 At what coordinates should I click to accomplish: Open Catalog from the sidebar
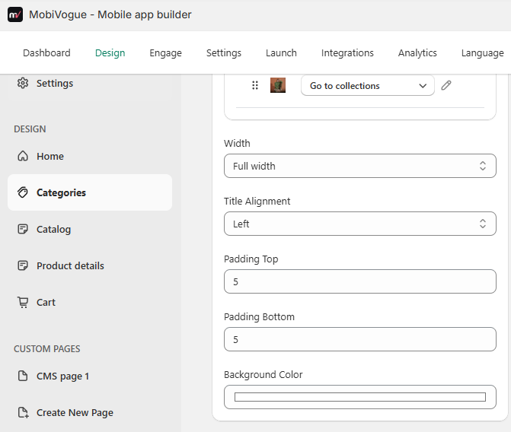[90, 229]
